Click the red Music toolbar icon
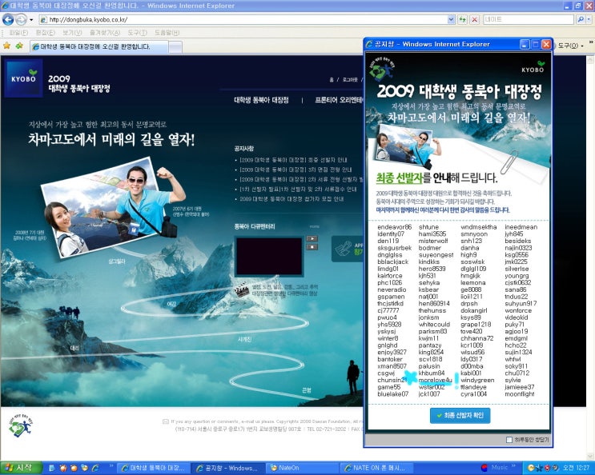Image resolution: width=595 pixels, height=475 pixels. pyautogui.click(x=484, y=468)
